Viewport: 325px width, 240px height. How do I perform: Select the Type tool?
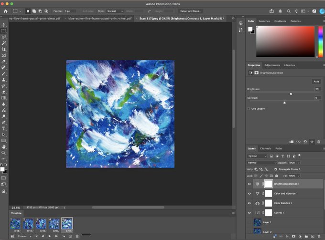(x=3, y=128)
